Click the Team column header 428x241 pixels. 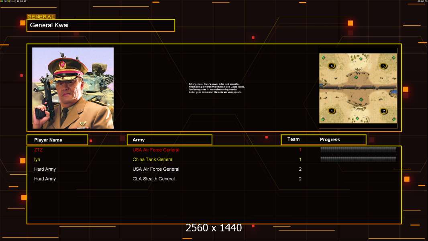pos(293,139)
